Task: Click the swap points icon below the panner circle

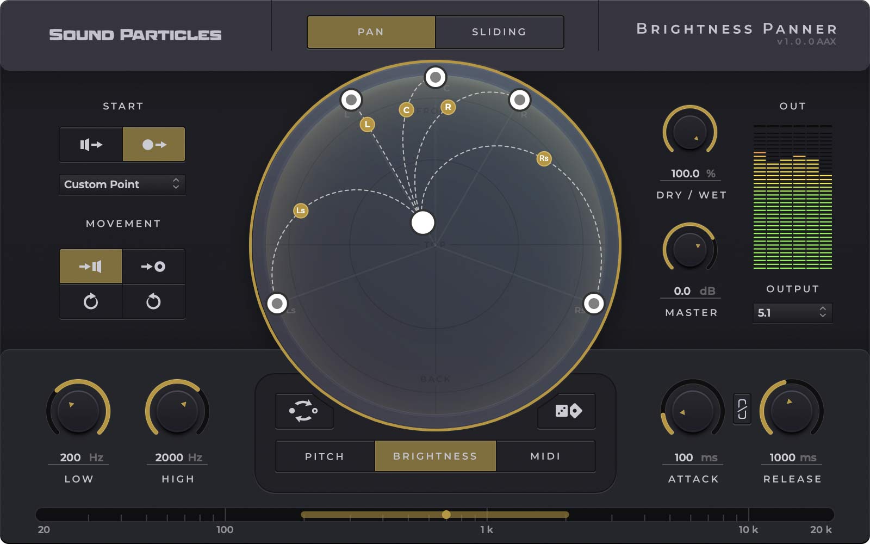Action: pyautogui.click(x=304, y=412)
